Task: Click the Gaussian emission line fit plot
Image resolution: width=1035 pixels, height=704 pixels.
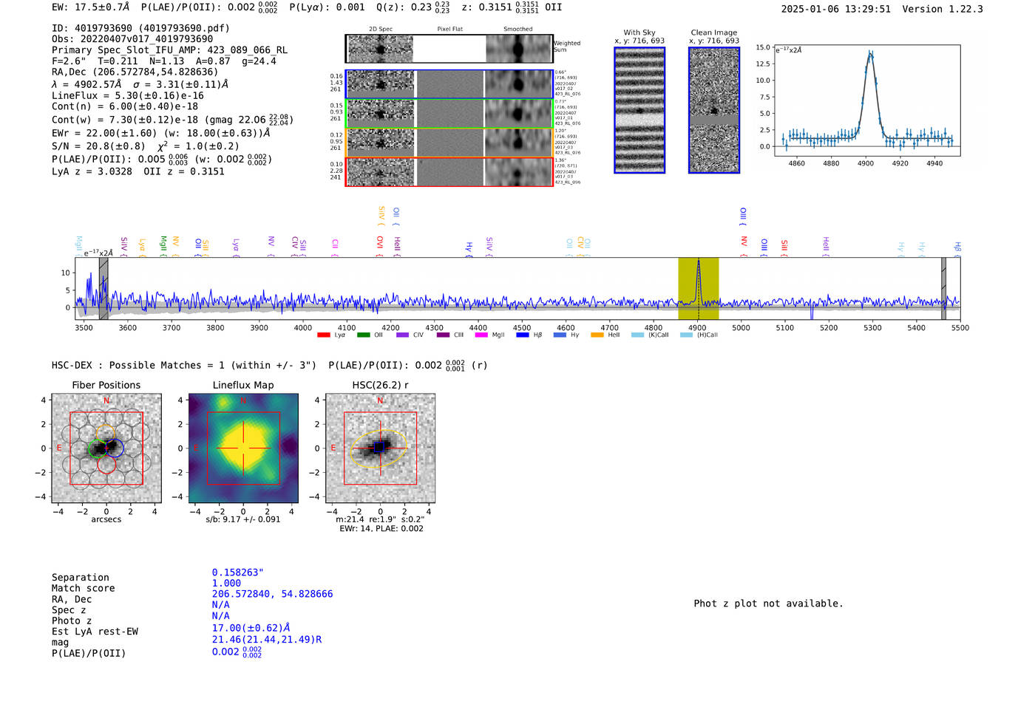Action: [x=866, y=101]
